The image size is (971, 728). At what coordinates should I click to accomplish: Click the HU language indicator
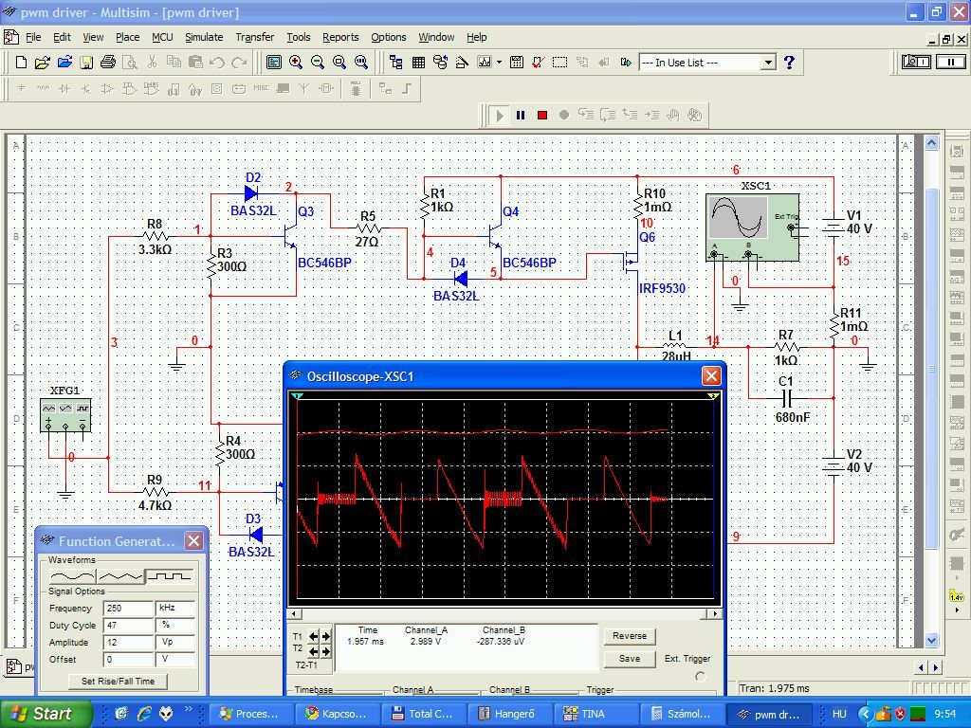839,714
